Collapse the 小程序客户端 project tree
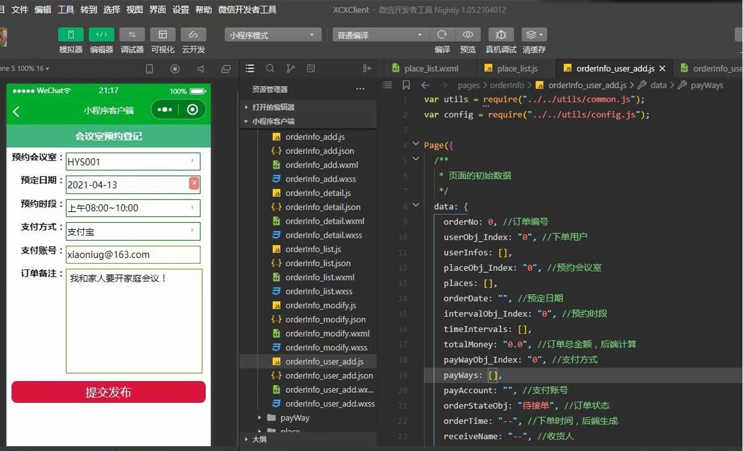 [x=308, y=121]
